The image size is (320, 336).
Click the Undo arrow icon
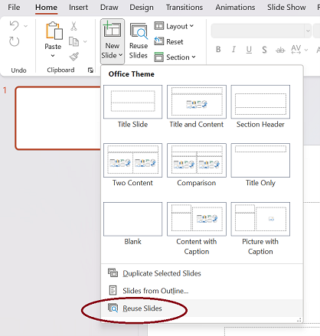pos(15,26)
